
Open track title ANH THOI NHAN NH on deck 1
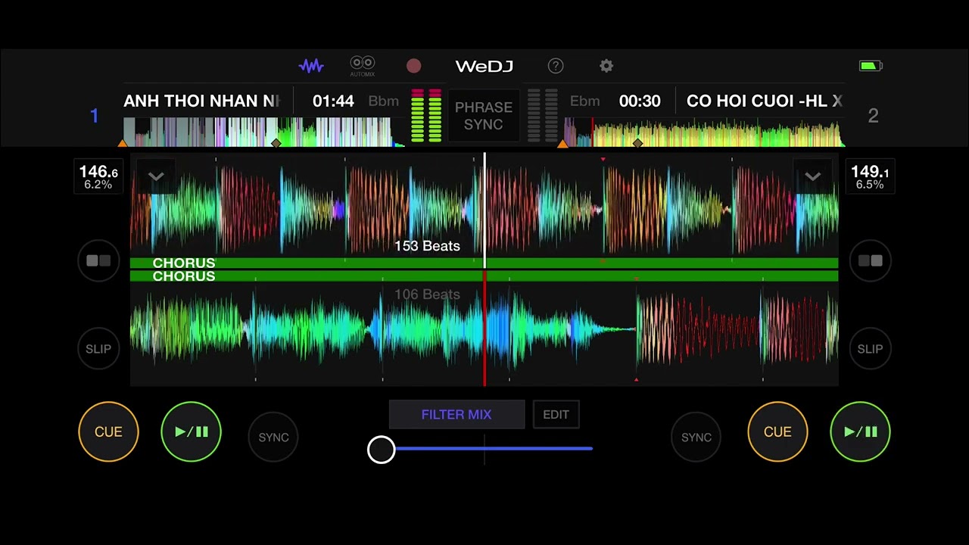click(202, 101)
